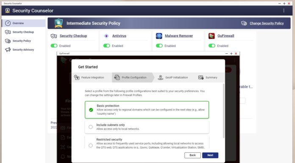The height and width of the screenshot is (163, 295).
Task: Select the Feature Integration wizard step
Action: (92, 77)
